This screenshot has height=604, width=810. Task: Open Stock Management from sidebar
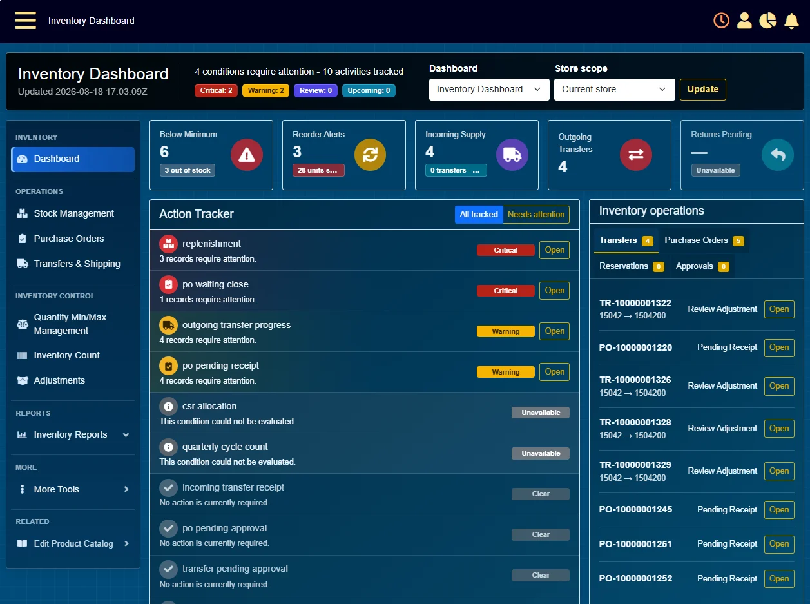73,213
